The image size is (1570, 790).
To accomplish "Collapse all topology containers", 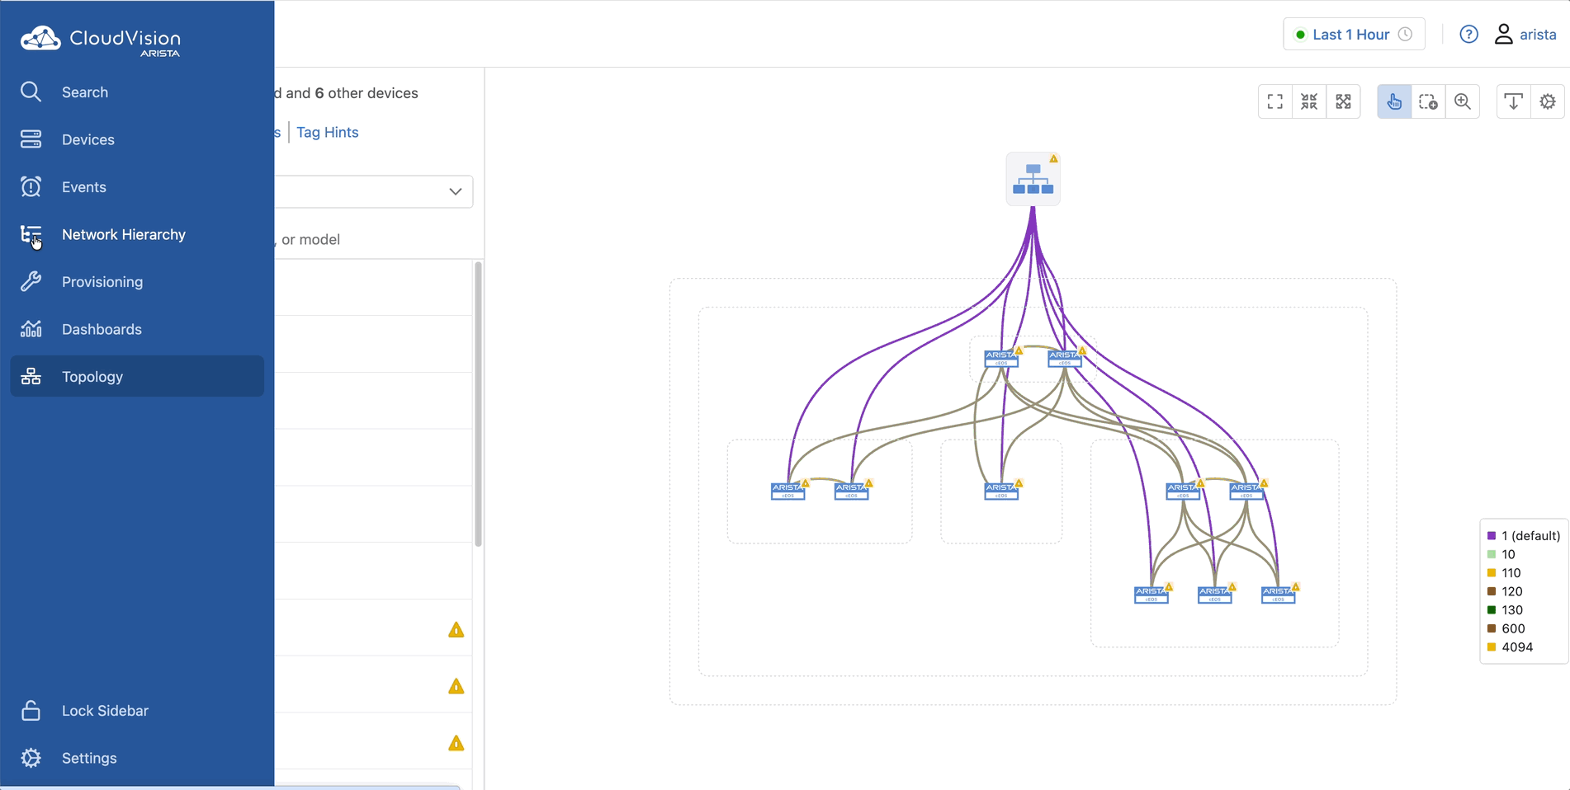I will click(x=1309, y=101).
